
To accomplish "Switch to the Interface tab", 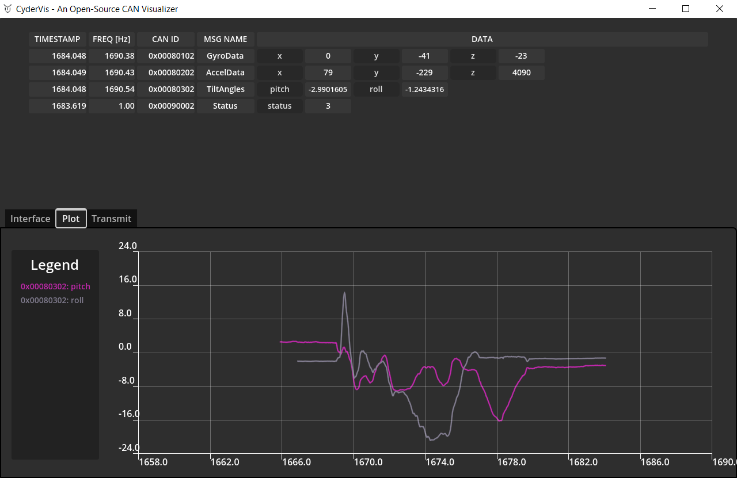I will point(31,219).
